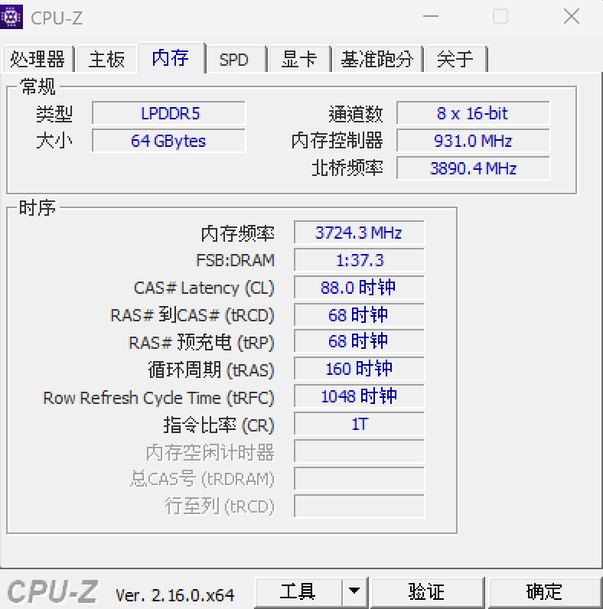Select the 160 时钟 tRAS value
This screenshot has height=609, width=603.
360,369
